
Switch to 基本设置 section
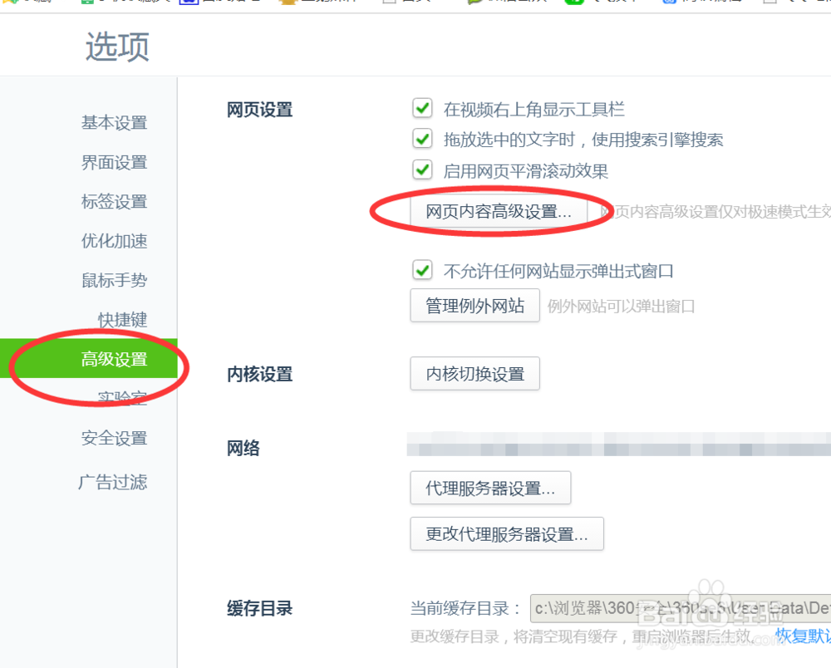pos(114,122)
